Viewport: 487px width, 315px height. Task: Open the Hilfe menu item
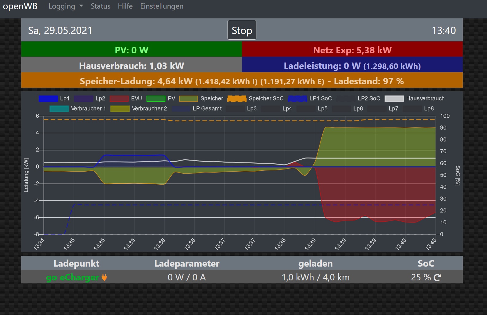click(125, 6)
